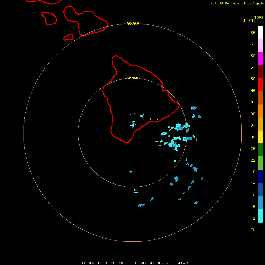Screen dimensions: 265x265
Task: Click the light green legend swatch
Action: [x=260, y=163]
